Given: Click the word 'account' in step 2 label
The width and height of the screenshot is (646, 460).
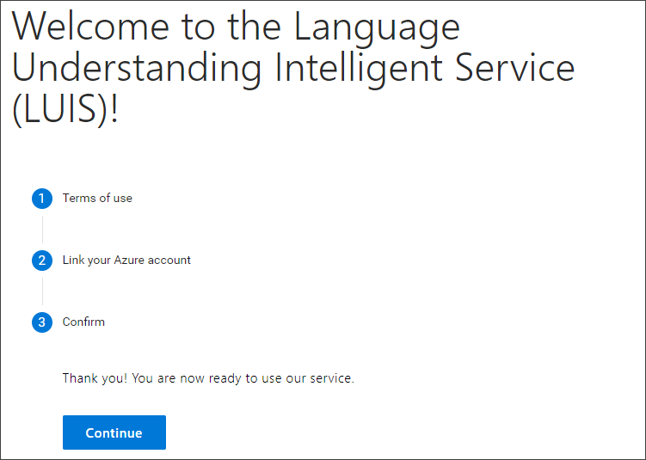Looking at the screenshot, I should [170, 260].
